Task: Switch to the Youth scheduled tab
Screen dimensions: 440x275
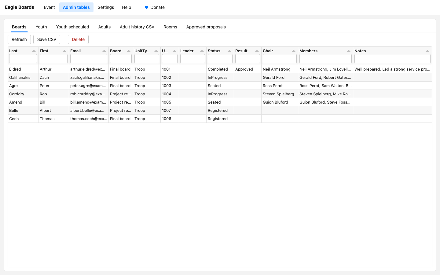Action: tap(73, 27)
